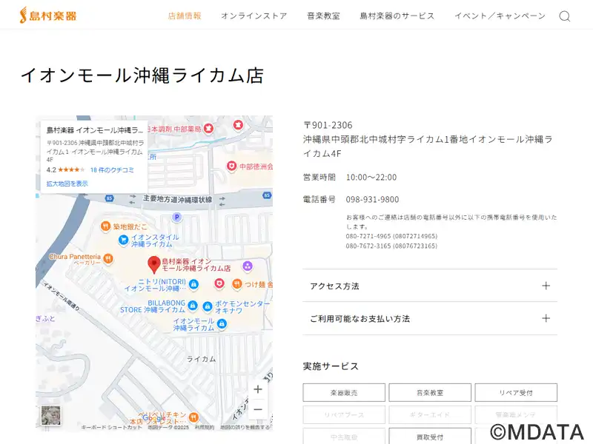Image resolution: width=593 pixels, height=444 pixels.
Task: Click the 島村楽器 logo
Action: [x=48, y=16]
